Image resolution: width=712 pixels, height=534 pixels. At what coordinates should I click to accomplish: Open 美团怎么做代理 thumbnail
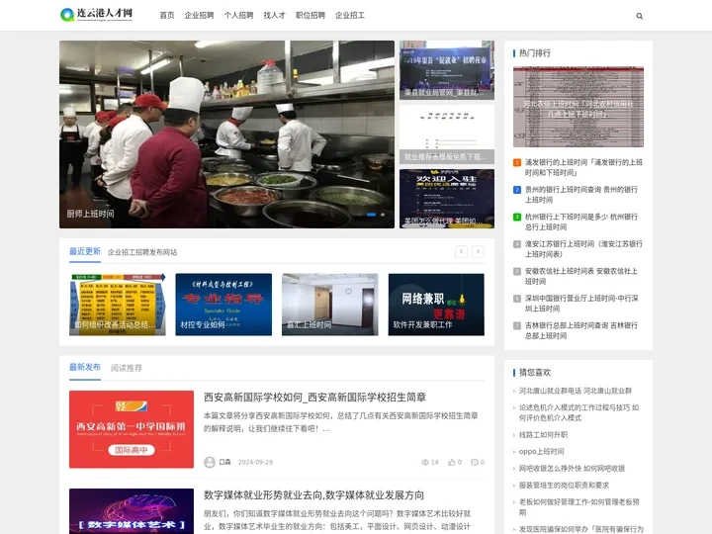point(447,199)
